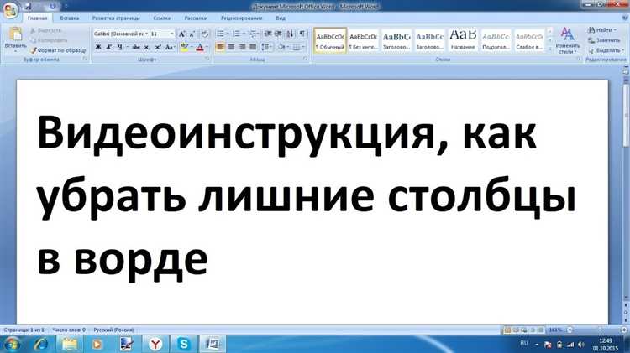Open the Windows Start button
The width and height of the screenshot is (630, 353).
point(11,344)
